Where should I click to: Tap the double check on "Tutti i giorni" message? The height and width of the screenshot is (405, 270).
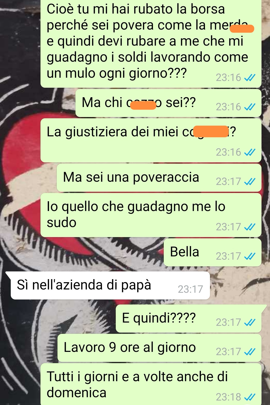[250, 397]
